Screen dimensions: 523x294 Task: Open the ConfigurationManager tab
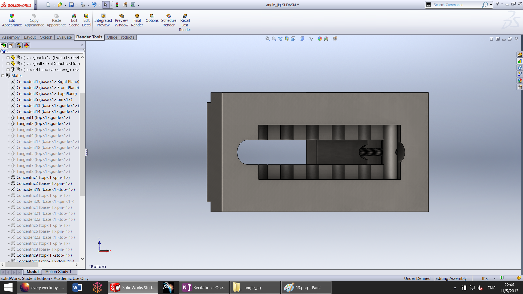pyautogui.click(x=19, y=45)
